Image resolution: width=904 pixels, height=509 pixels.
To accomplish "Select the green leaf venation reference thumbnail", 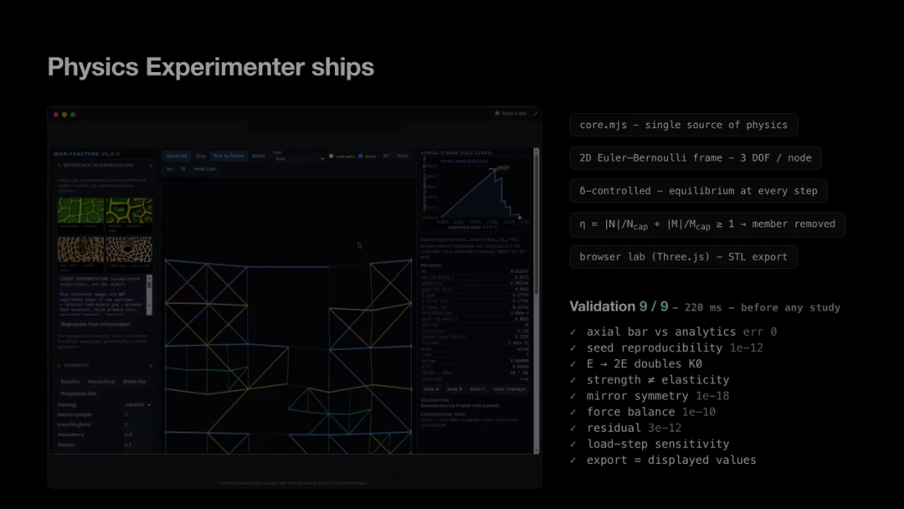I will pos(80,210).
